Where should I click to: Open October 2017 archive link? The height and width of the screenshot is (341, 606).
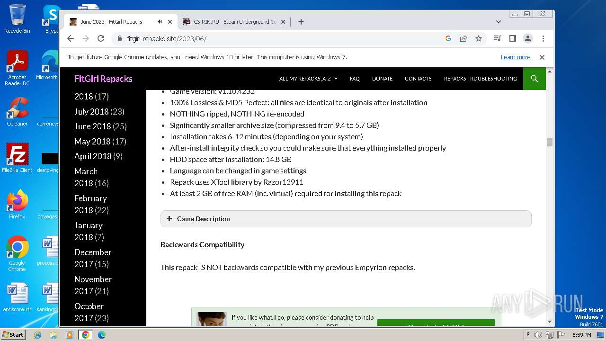[89, 312]
